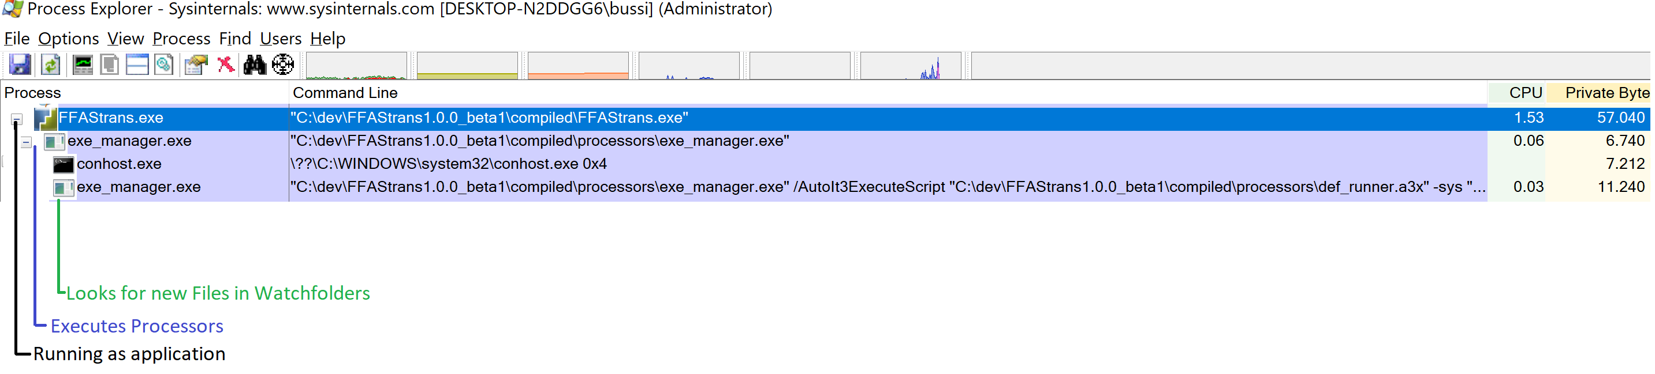Open the Options menu
1655x374 pixels.
pos(69,39)
